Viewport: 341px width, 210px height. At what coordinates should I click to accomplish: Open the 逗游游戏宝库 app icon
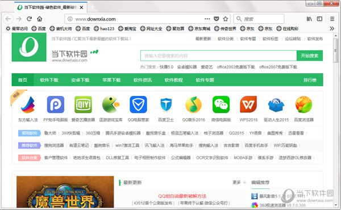pos(111,104)
